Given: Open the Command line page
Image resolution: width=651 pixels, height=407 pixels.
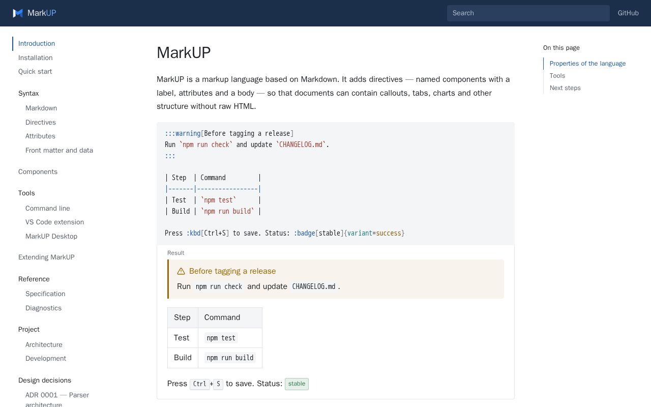Looking at the screenshot, I should point(48,209).
